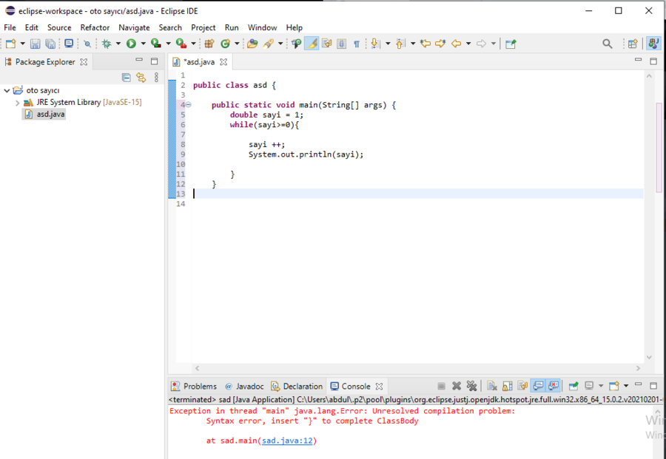The width and height of the screenshot is (666, 459).
Task: Toggle Link with Editor in Package Explorer
Action: [141, 77]
